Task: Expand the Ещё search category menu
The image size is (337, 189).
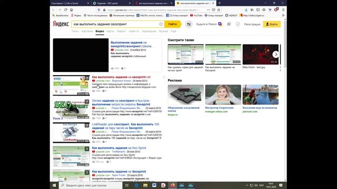Action: click(x=173, y=31)
